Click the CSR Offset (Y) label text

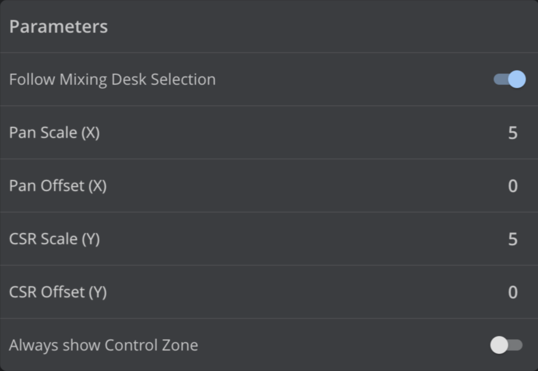[x=58, y=292]
